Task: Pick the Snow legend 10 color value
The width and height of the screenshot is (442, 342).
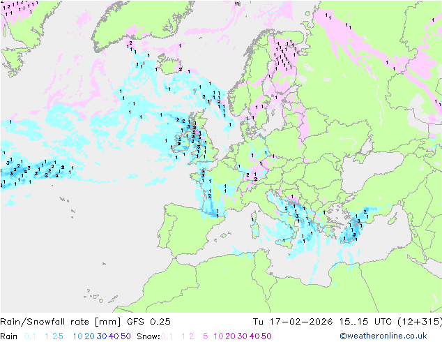Action: (x=218, y=336)
